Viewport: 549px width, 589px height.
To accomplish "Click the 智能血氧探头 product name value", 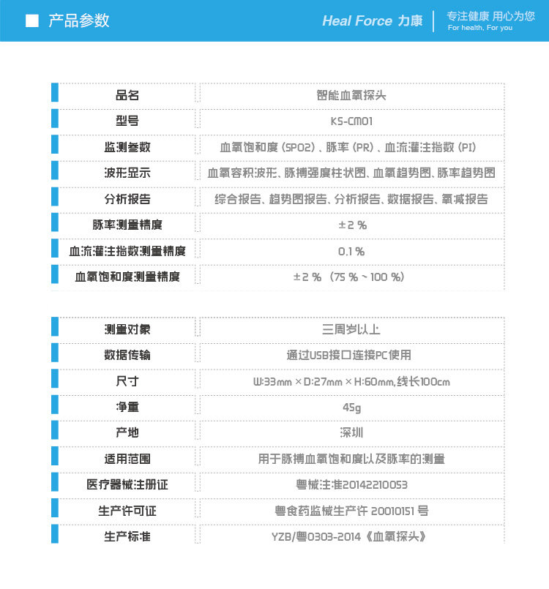I will tap(351, 95).
